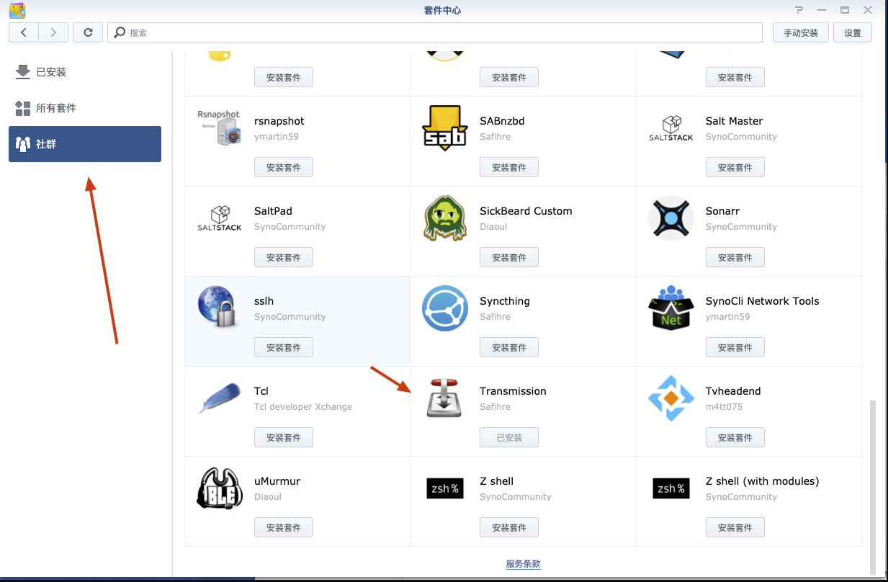
Task: Click the SABnzbd yellow arrow icon
Action: click(444, 128)
